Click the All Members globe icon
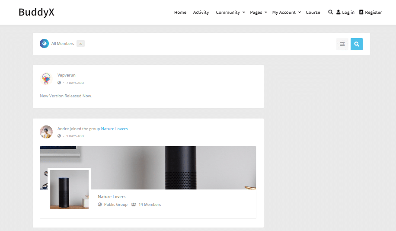The height and width of the screenshot is (231, 396). [44, 43]
